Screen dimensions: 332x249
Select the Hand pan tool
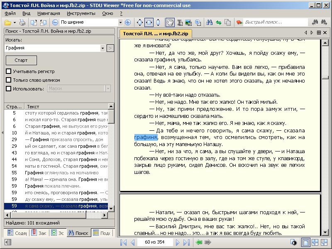[171, 22]
